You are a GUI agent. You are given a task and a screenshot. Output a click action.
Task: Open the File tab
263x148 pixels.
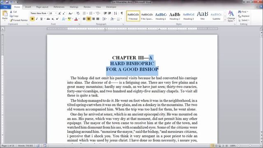pos(5,7)
